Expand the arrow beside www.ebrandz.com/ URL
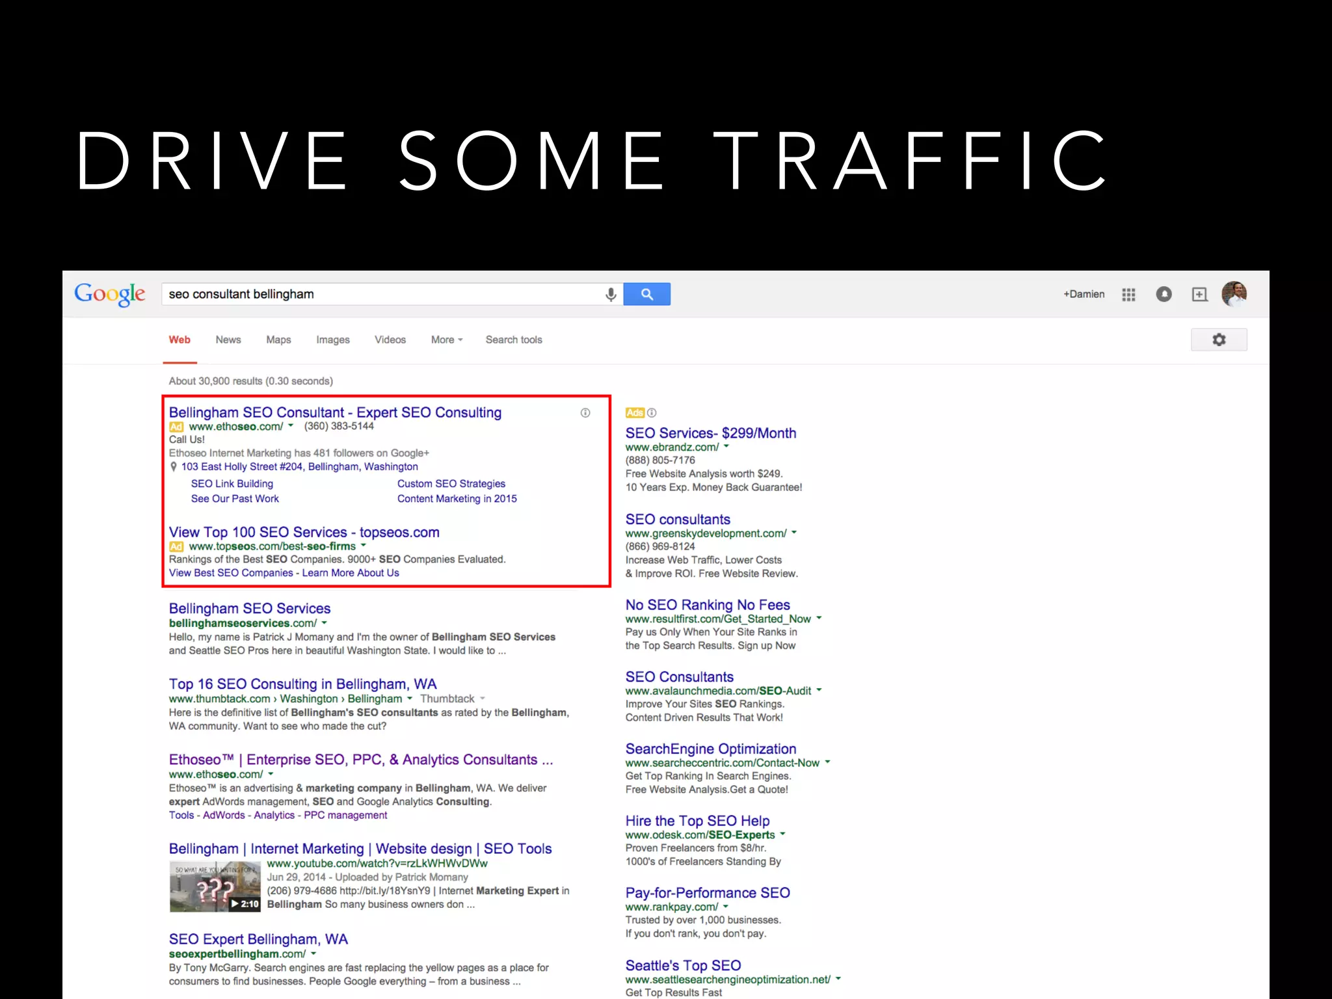 [x=726, y=447]
